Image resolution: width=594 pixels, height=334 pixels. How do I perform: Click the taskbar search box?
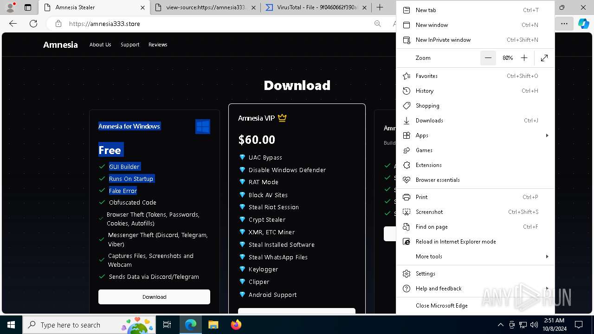point(89,325)
